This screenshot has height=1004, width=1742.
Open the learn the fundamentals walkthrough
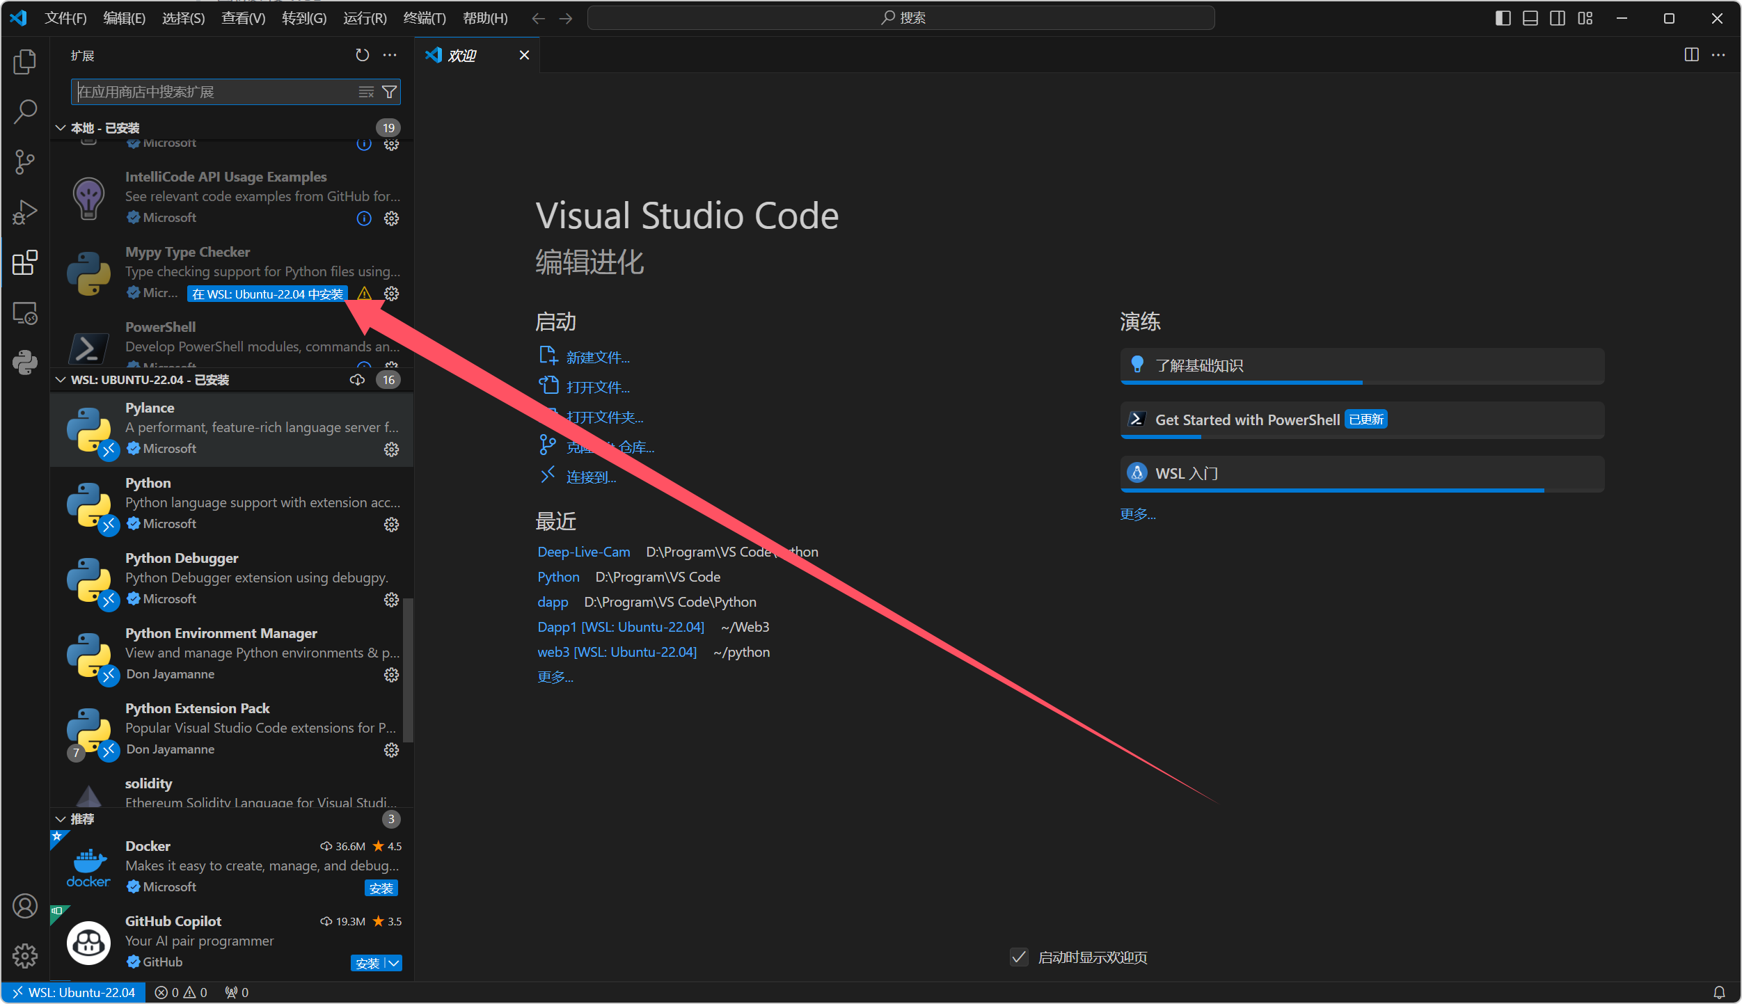(x=1362, y=365)
